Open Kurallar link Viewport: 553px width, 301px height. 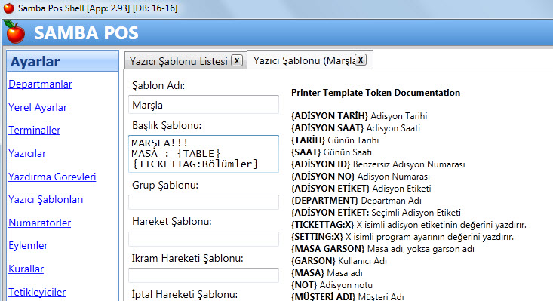(26, 269)
